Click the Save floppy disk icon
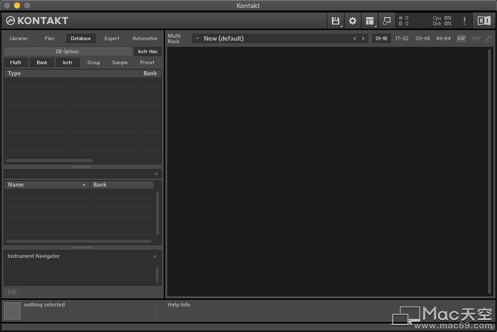This screenshot has height=332, width=497. tap(336, 21)
